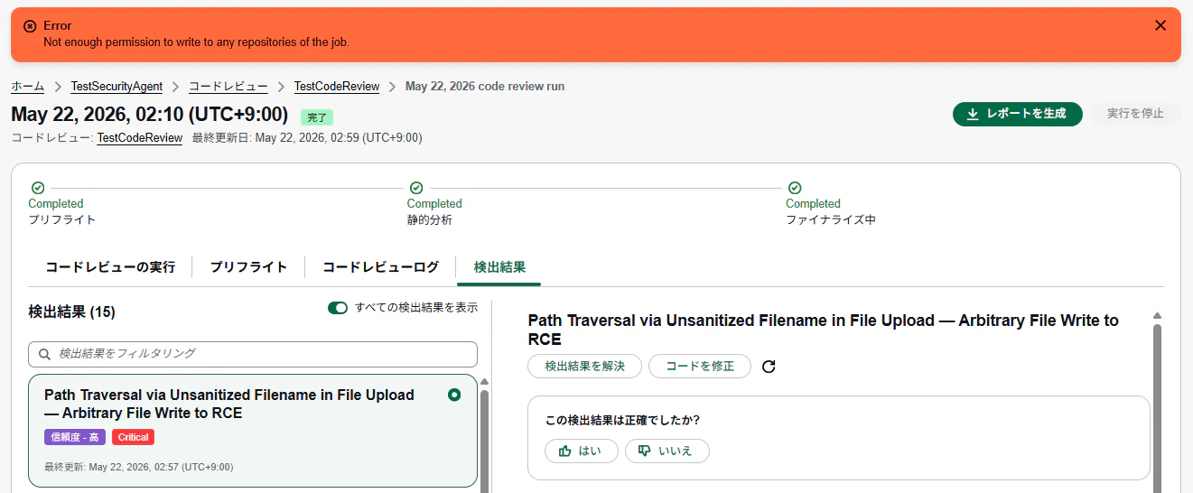Click the magnifier icon in the findings filter
The image size is (1193, 493).
point(44,354)
